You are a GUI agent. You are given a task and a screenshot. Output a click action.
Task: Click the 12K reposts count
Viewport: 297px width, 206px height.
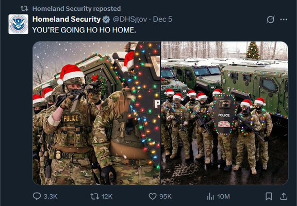coord(107,196)
